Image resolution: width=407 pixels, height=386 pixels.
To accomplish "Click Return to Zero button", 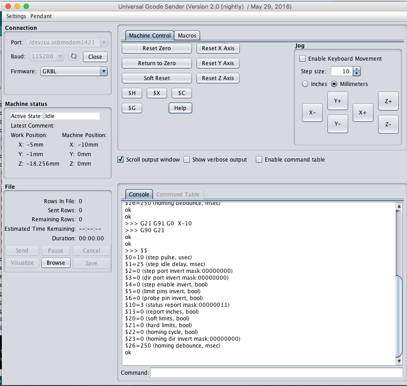I will click(x=157, y=63).
